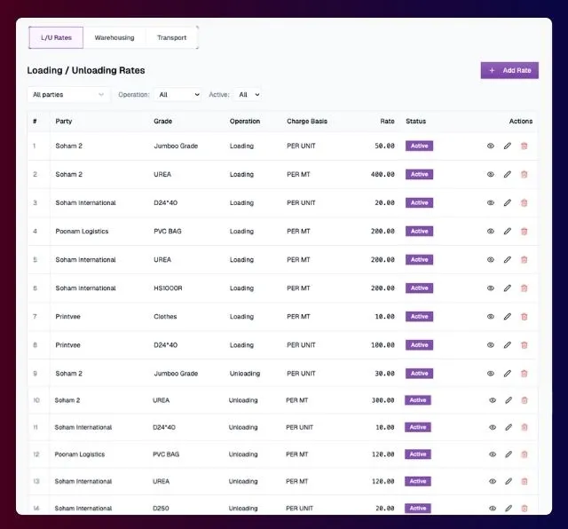The width and height of the screenshot is (568, 529).
Task: Click the Operation column header
Action: pos(245,121)
